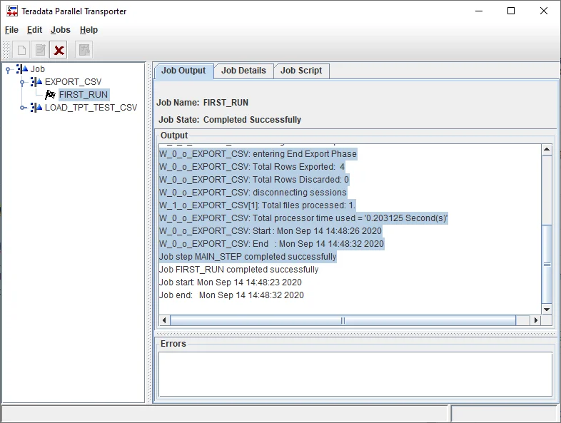Switch to the Job Script tab
The height and width of the screenshot is (423, 561).
pos(300,71)
